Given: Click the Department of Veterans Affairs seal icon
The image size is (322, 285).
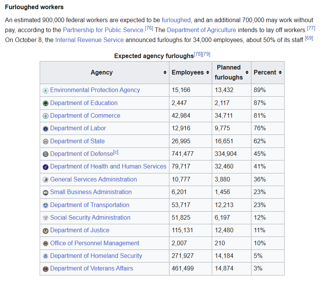Looking at the screenshot, I should 45,269.
